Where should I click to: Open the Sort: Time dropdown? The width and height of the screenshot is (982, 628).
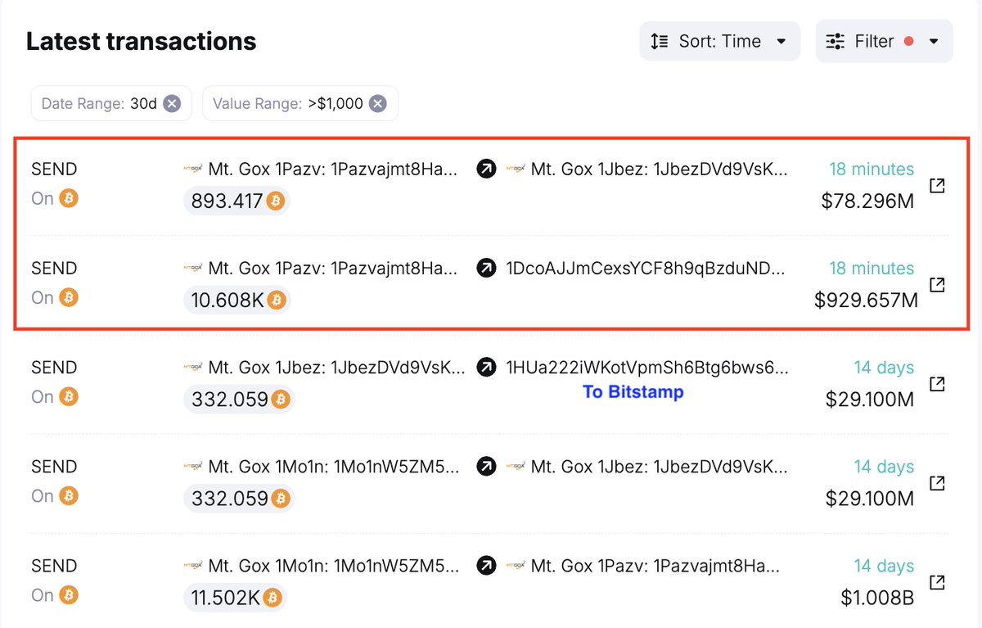tap(719, 41)
